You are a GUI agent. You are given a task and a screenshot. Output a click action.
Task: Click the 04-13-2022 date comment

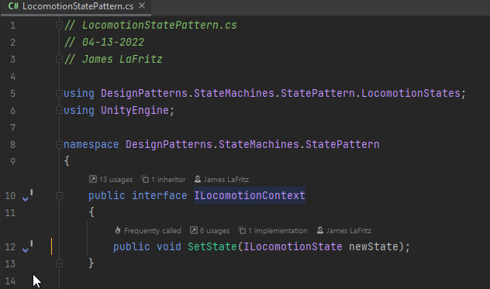(x=113, y=42)
